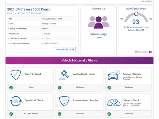This screenshot has height=119, width=159.
Task: Open No Issue under Insurance Loss / Transfer
Action: [80, 113]
